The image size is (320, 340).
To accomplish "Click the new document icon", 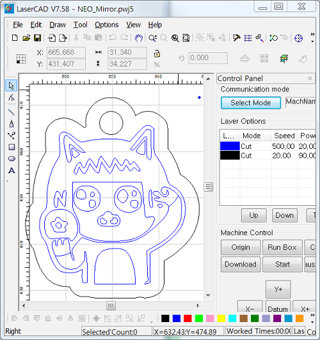I will click(x=15, y=38).
